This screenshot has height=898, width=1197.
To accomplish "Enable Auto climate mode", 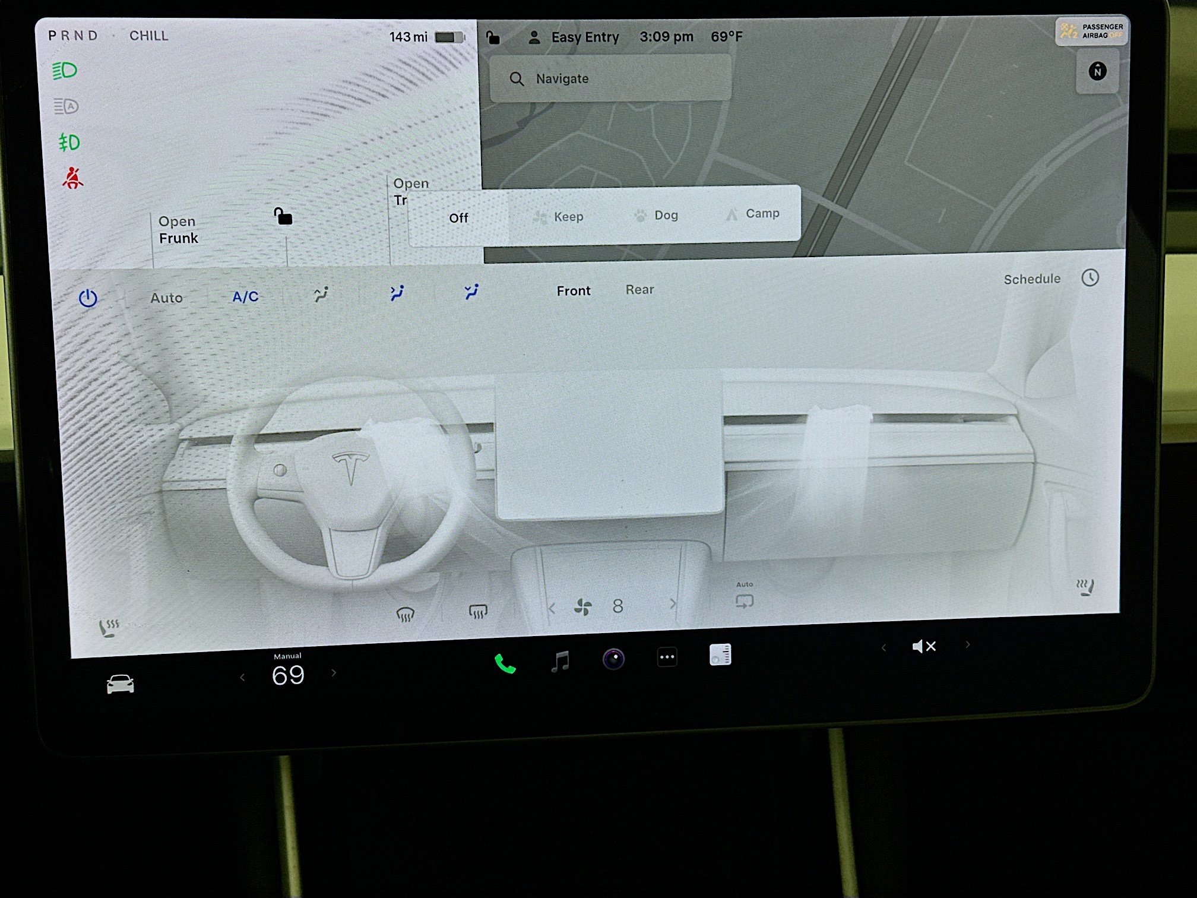I will click(166, 298).
